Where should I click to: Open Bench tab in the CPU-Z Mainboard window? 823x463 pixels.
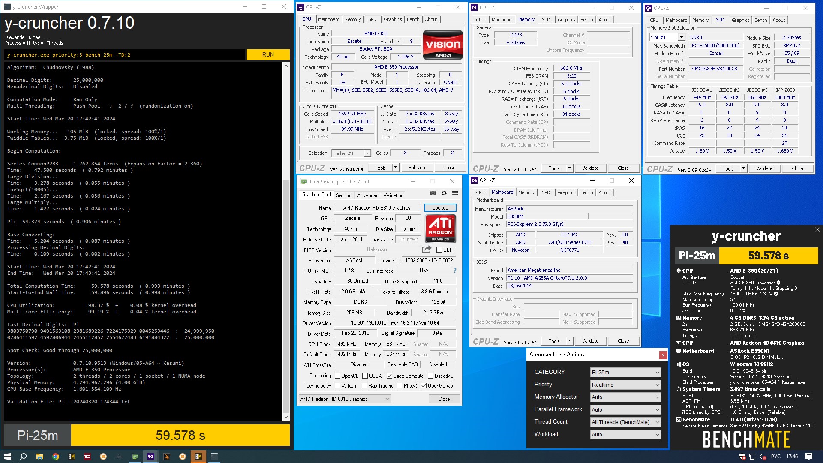point(586,192)
